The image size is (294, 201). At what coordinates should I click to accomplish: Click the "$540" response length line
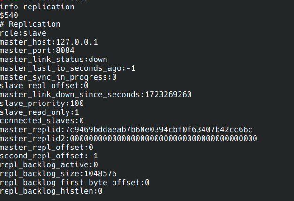(x=9, y=15)
